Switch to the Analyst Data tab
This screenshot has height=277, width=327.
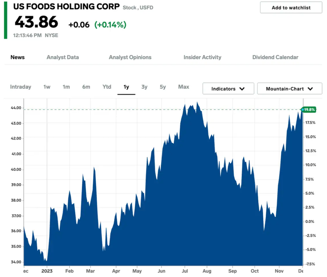click(x=63, y=57)
